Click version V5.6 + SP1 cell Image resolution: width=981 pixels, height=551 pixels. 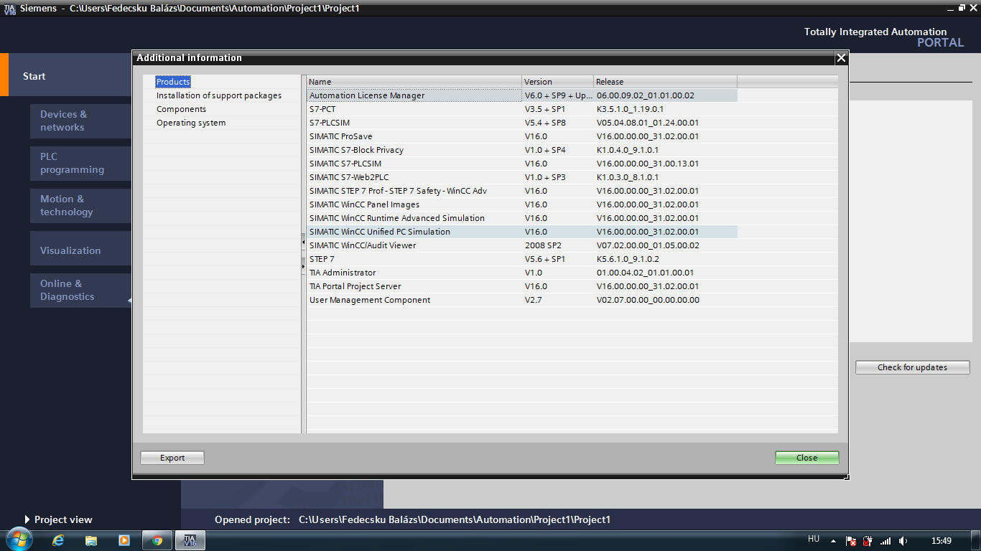click(558, 259)
